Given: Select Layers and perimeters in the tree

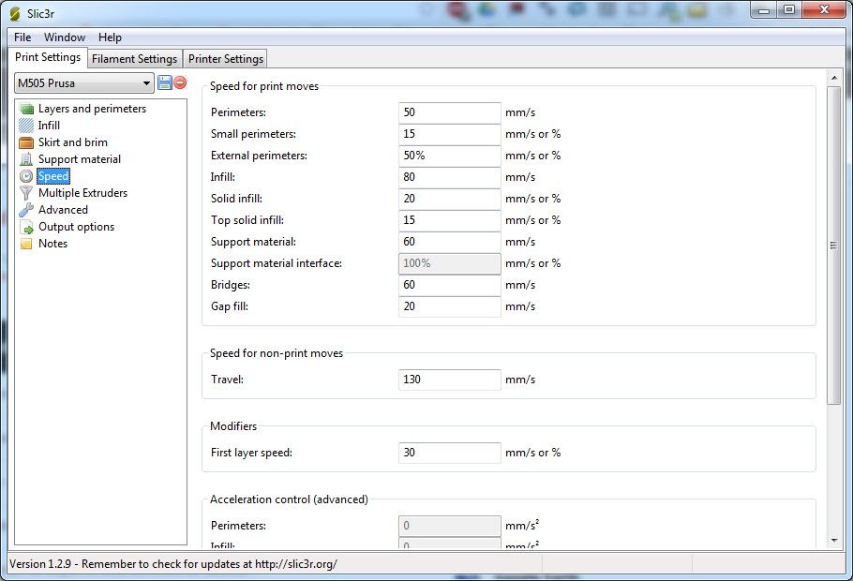Looking at the screenshot, I should (92, 109).
